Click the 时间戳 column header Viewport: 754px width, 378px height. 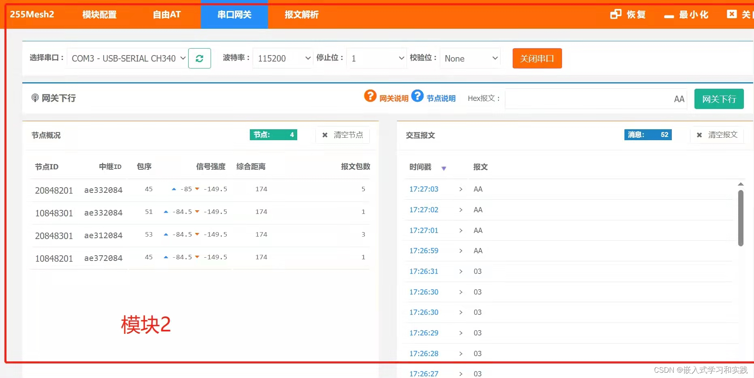tap(420, 167)
